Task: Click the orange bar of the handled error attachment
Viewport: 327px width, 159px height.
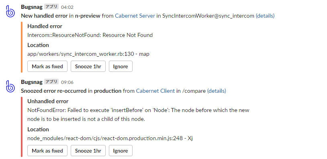Action: coord(22,47)
